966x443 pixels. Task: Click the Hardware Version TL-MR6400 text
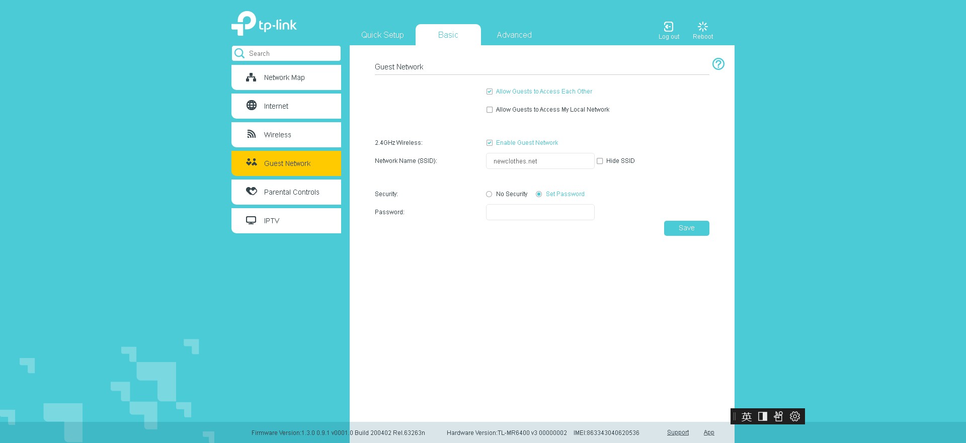(507, 433)
